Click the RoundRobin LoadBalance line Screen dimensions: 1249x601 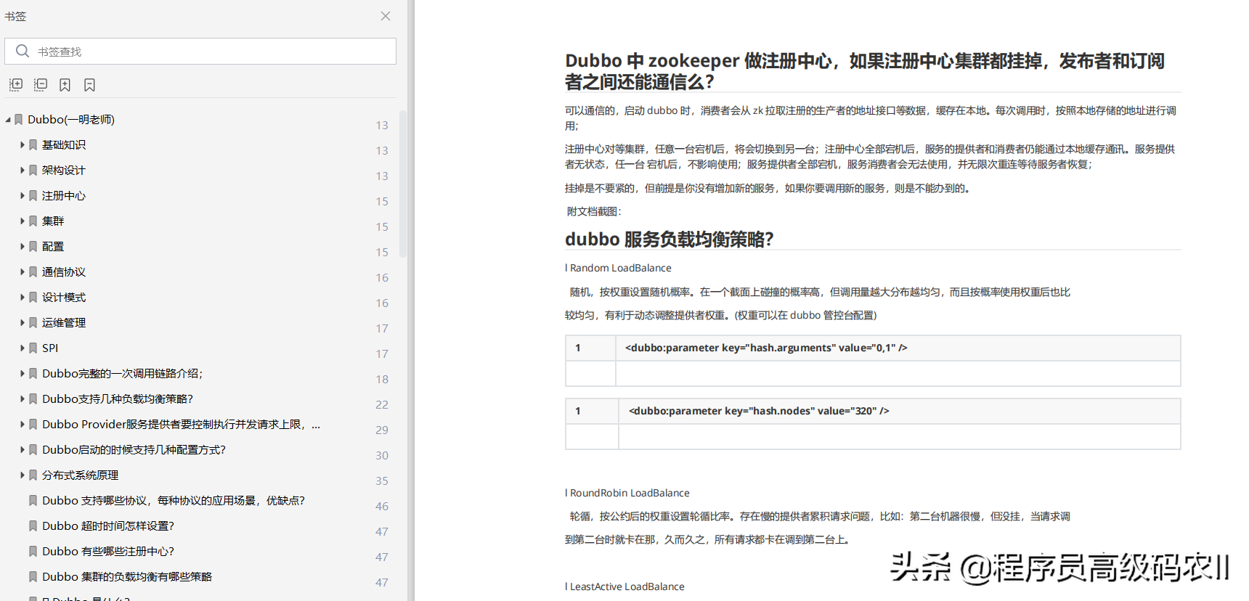click(x=627, y=494)
